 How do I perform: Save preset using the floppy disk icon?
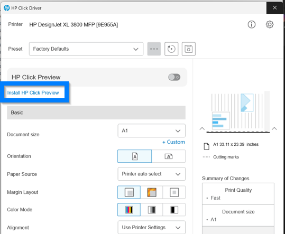point(188,49)
